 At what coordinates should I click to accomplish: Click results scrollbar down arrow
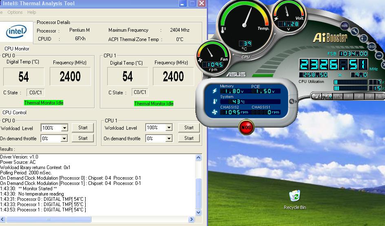[x=198, y=212]
